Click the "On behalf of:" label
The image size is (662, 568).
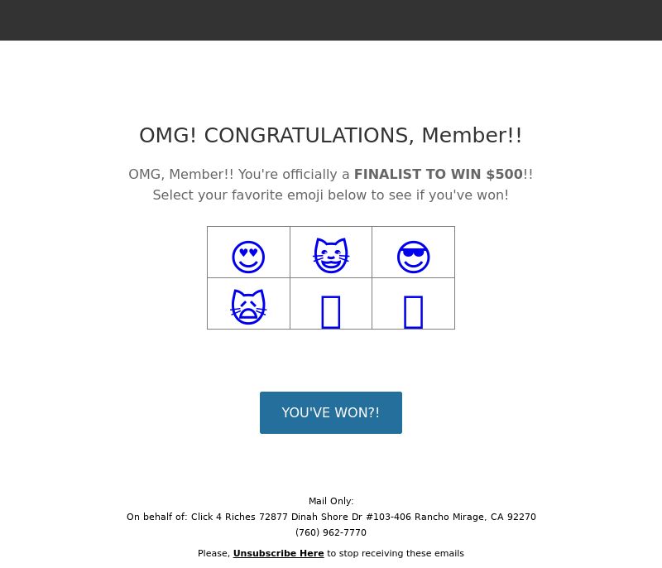click(156, 517)
